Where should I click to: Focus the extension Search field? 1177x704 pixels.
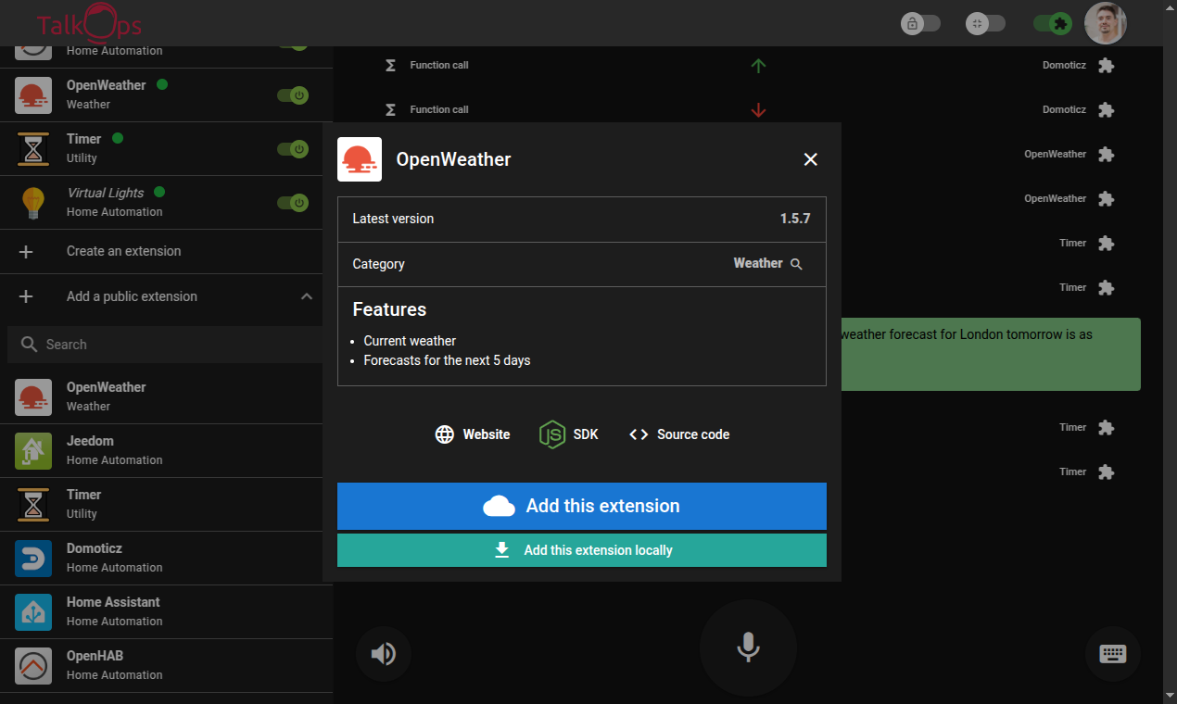[x=165, y=344]
